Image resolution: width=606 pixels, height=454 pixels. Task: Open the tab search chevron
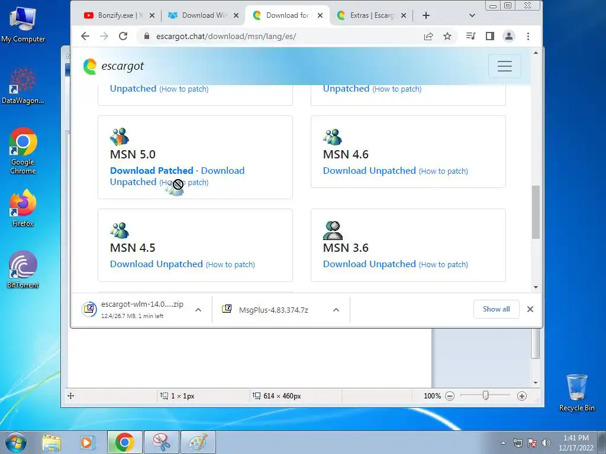pyautogui.click(x=472, y=15)
